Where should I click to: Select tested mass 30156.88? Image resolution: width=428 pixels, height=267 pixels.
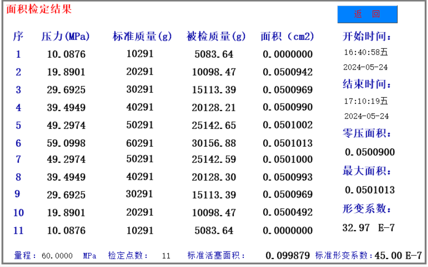[214, 143]
